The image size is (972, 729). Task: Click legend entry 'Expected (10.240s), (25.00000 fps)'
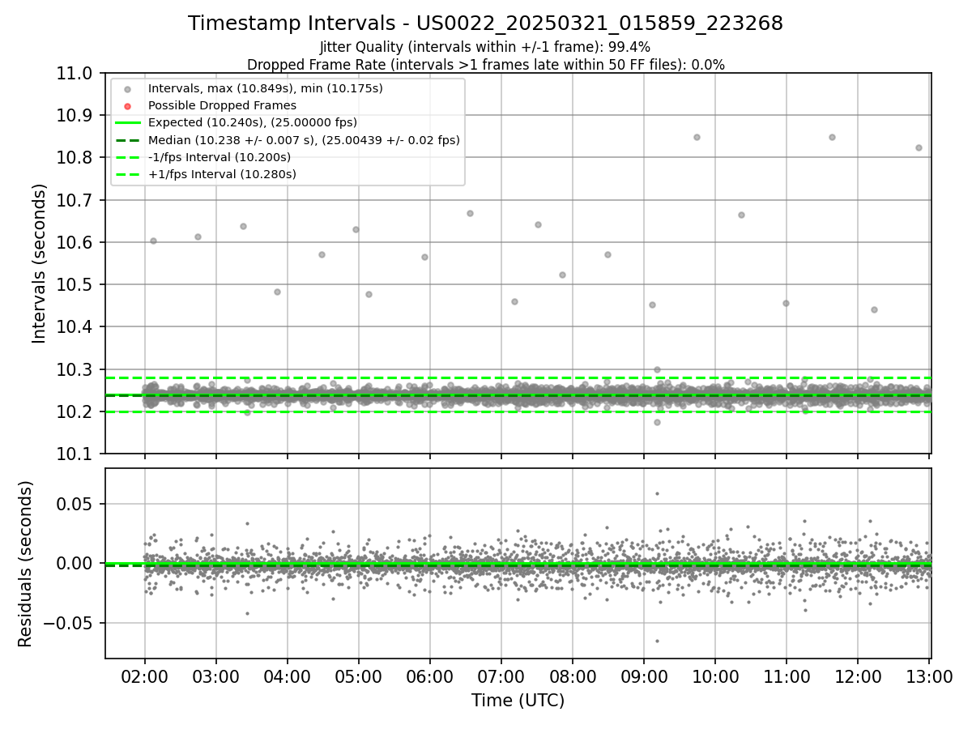[x=253, y=122]
